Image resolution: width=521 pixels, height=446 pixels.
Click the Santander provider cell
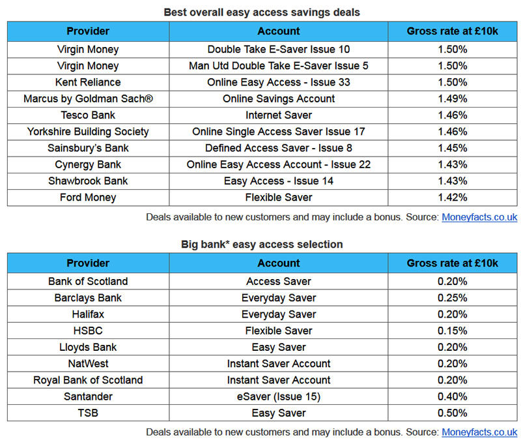[x=88, y=396]
